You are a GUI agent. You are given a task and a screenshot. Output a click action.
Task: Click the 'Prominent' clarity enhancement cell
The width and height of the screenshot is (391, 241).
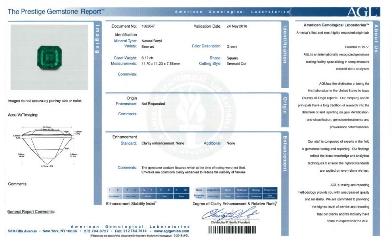point(270,190)
